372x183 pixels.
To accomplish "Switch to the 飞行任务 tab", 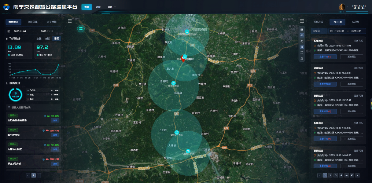I will pyautogui.click(x=337, y=22).
